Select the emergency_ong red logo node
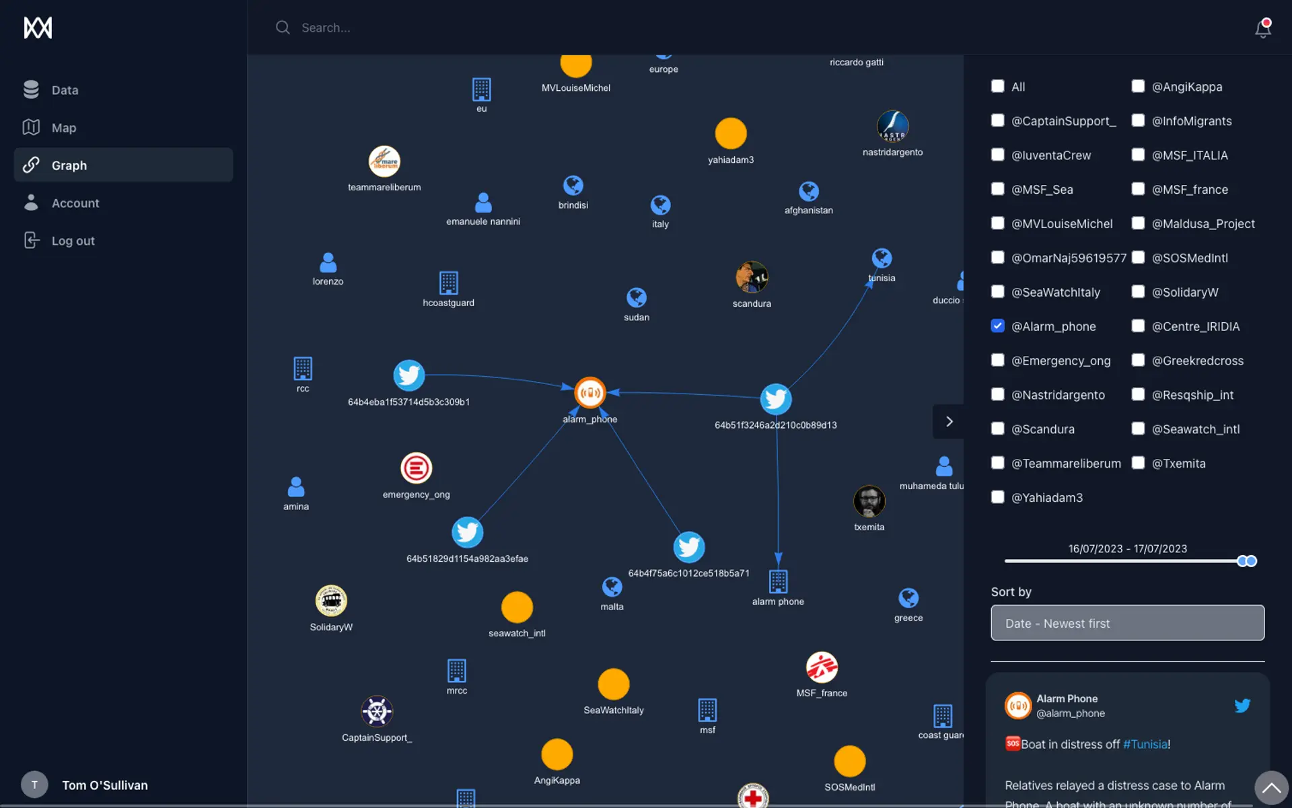The height and width of the screenshot is (808, 1292). pos(416,468)
